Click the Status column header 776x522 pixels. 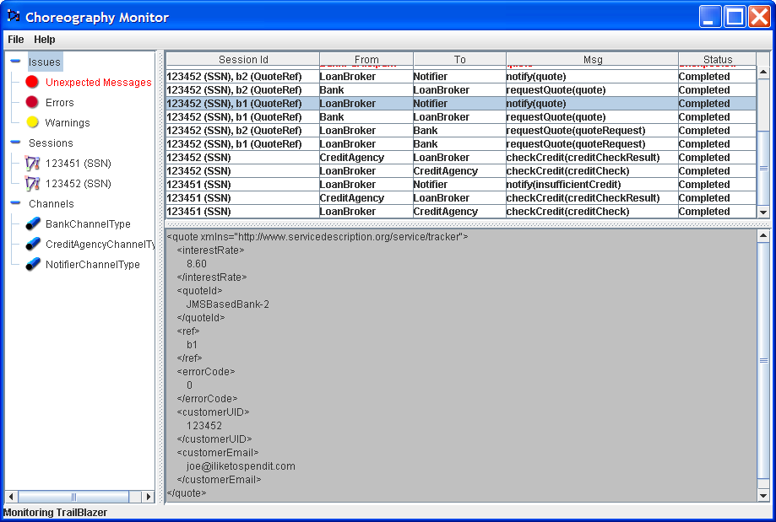[x=718, y=59]
